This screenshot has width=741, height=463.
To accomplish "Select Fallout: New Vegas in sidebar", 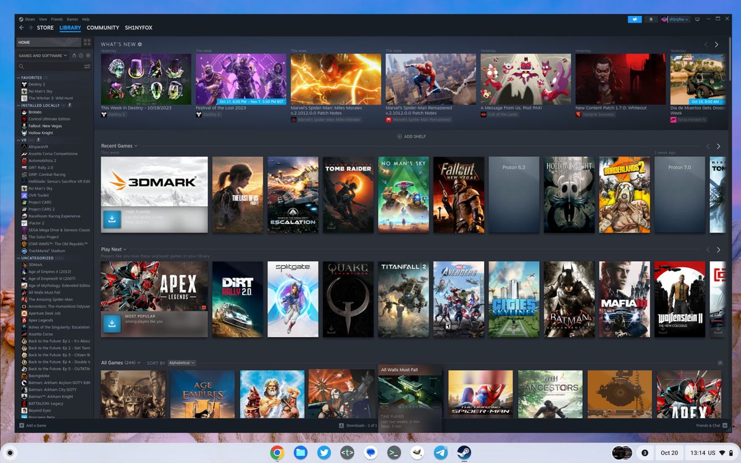I will click(x=45, y=126).
